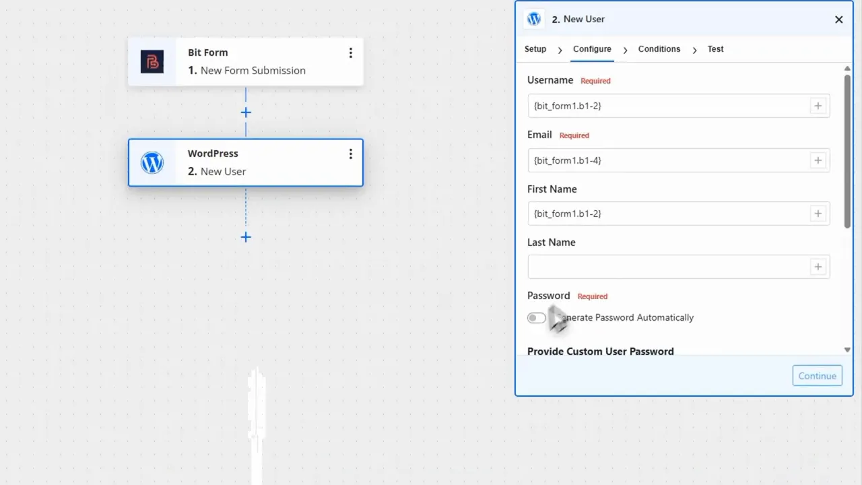The height and width of the screenshot is (485, 862).
Task: Open the kebab menu on the Bit Form node
Action: [x=351, y=53]
